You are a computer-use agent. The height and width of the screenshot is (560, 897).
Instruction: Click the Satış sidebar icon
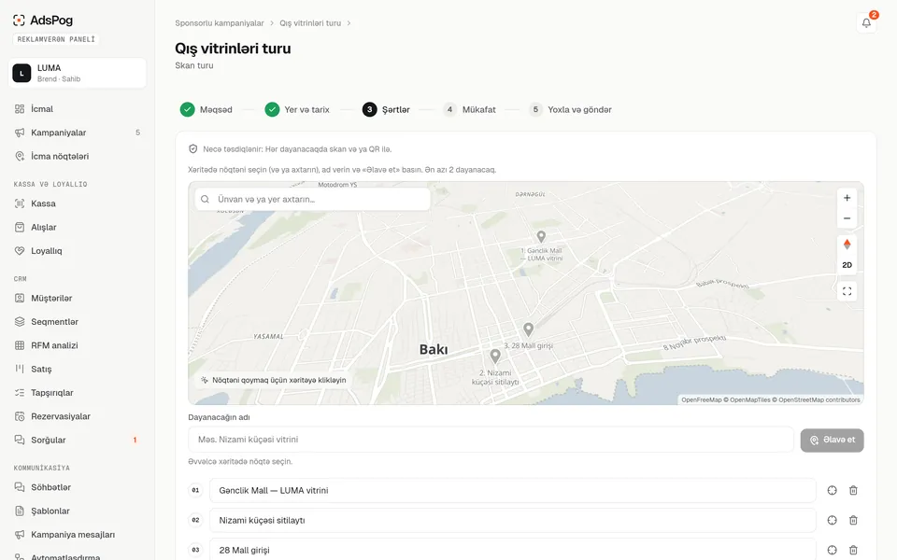20,370
